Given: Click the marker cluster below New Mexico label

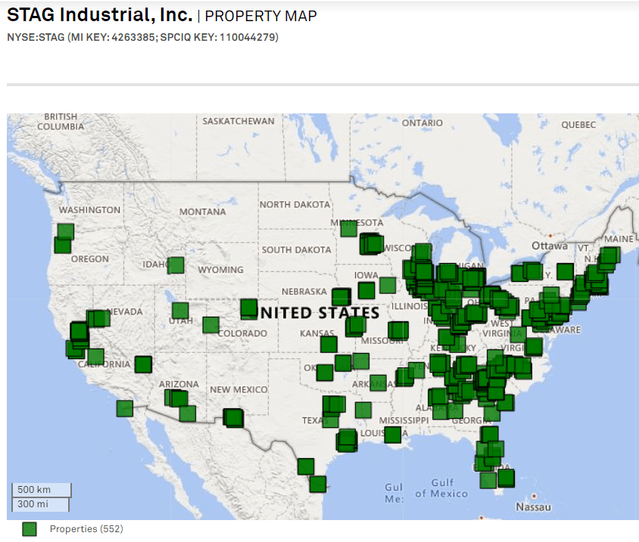Looking at the screenshot, I should click(233, 418).
